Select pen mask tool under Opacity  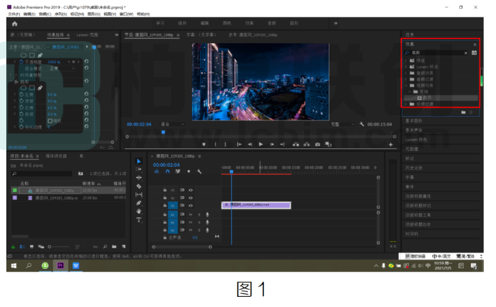[x=40, y=55]
